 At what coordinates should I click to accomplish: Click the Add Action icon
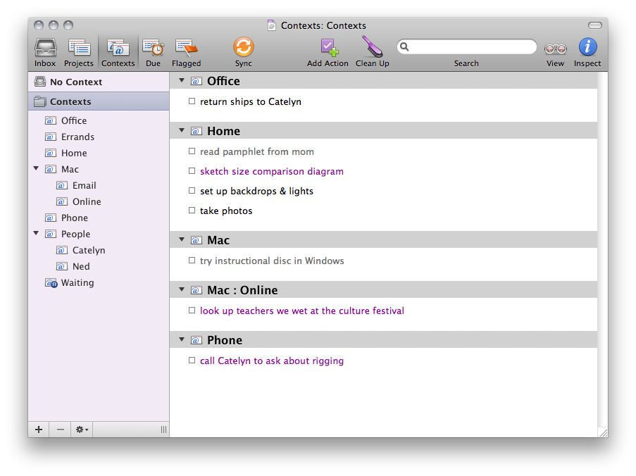[x=328, y=49]
